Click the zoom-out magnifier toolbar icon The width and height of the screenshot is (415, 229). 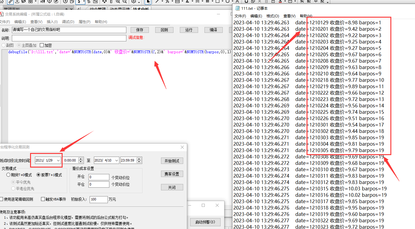(125, 2)
